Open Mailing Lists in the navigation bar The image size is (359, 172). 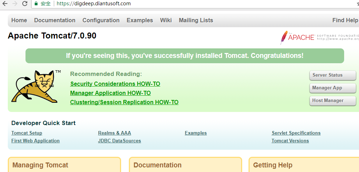click(x=196, y=20)
